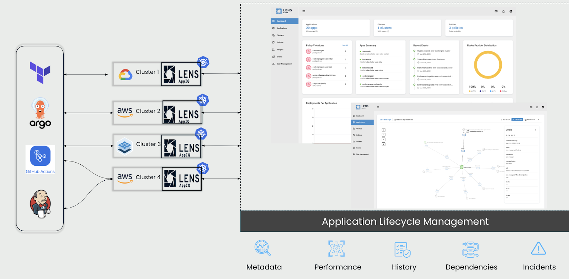This screenshot has height=279, width=569.
Task: Select the green cert-manager center node
Action: click(462, 167)
